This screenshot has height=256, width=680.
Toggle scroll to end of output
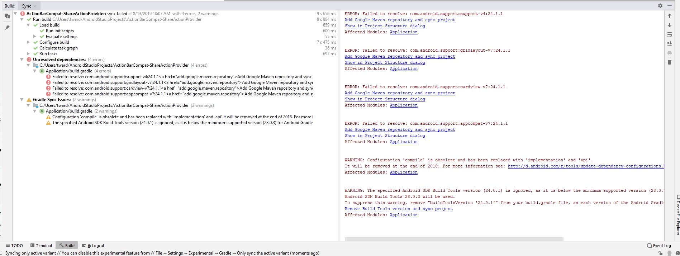click(669, 44)
